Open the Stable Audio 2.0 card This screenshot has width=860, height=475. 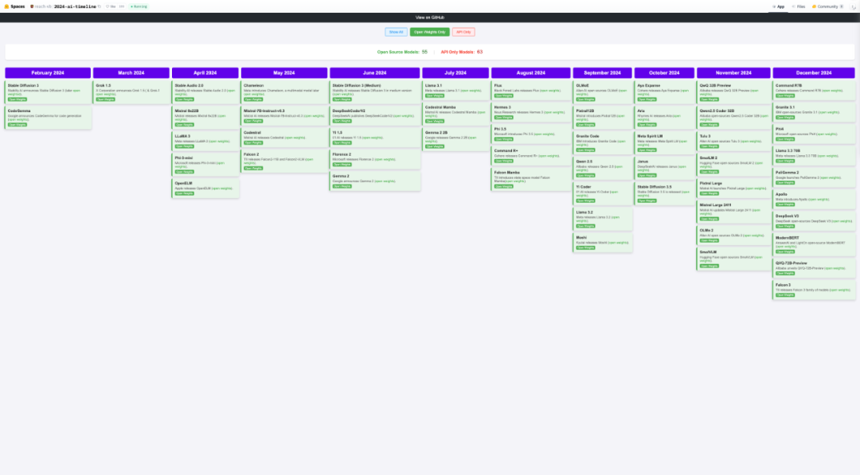click(x=205, y=92)
